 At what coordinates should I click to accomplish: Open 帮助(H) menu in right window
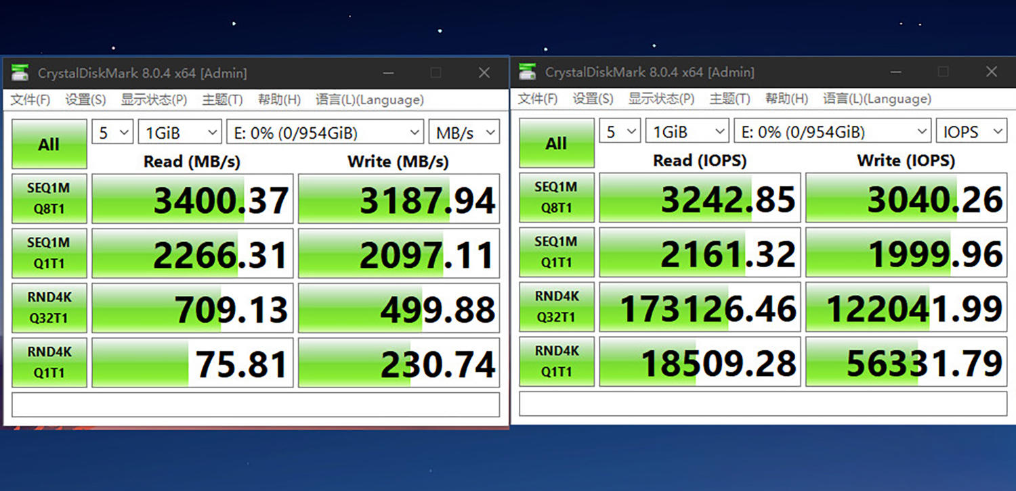[786, 99]
